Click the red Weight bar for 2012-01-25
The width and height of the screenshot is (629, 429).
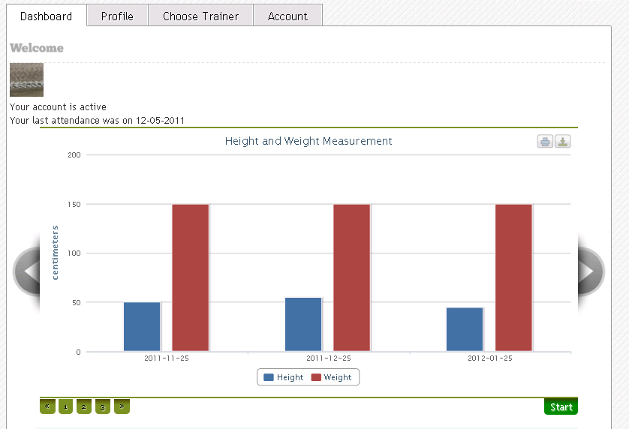513,277
